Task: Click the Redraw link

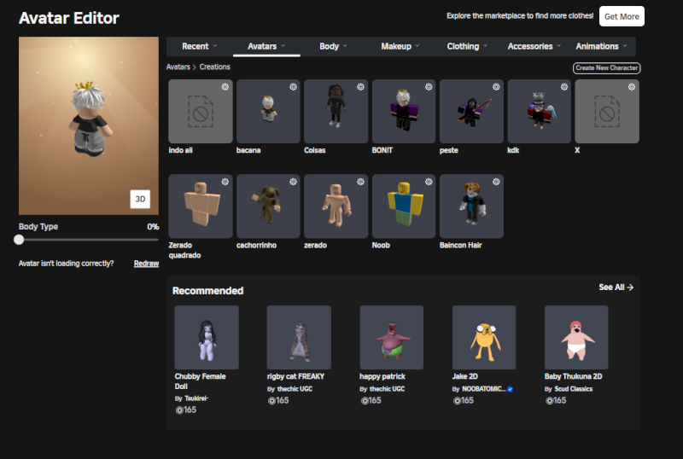Action: (146, 264)
